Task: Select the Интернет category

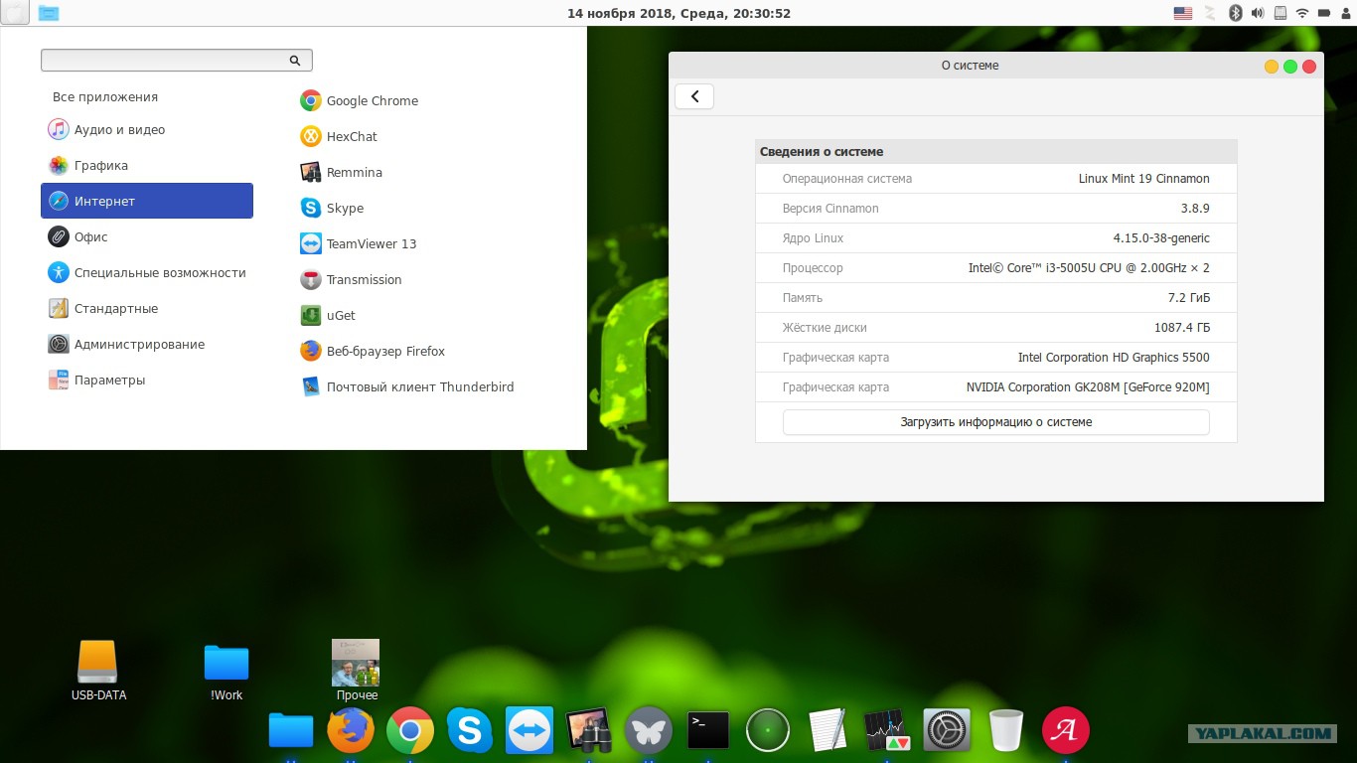Action: coord(147,201)
